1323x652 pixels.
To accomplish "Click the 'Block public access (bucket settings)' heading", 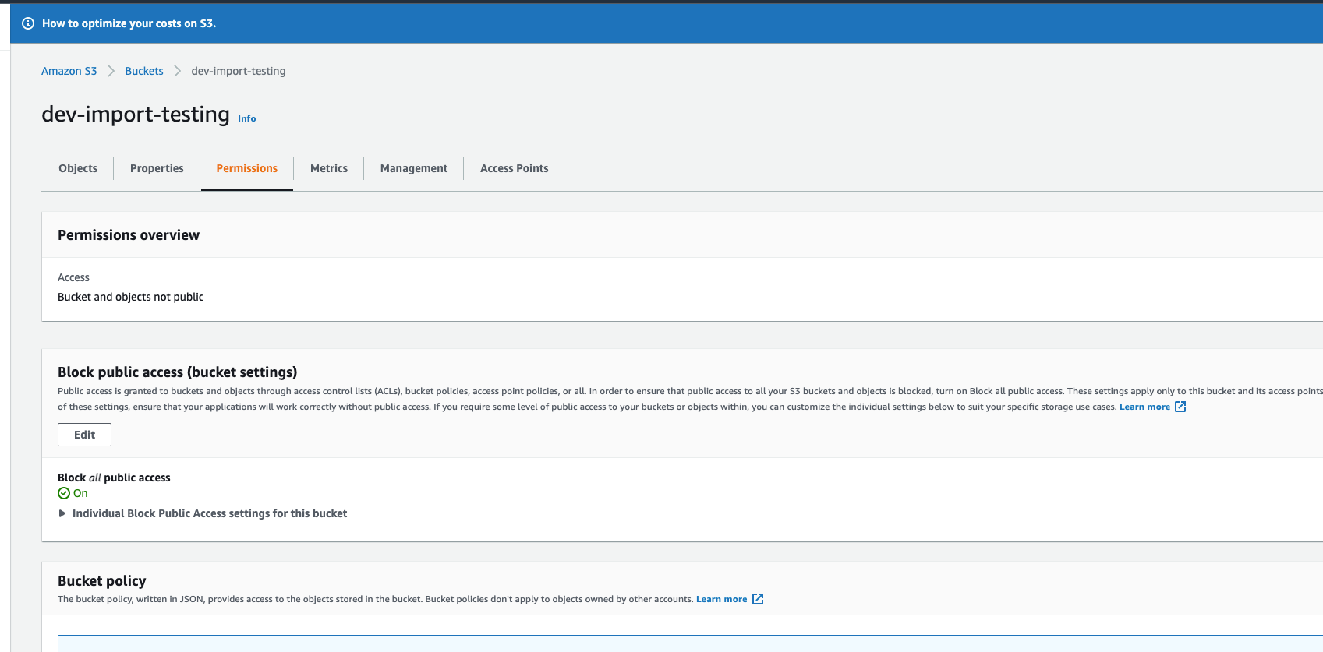I will coord(178,372).
